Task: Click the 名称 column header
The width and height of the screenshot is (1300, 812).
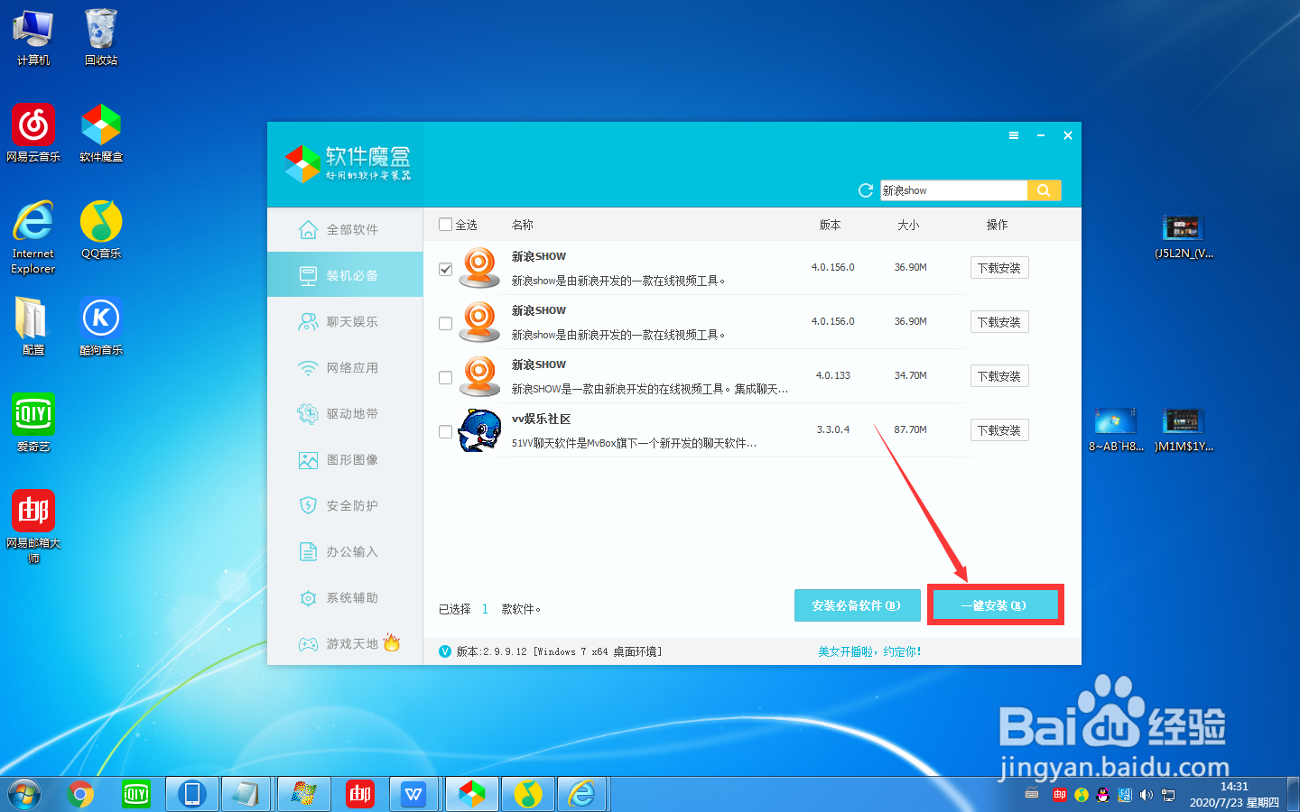Action: pos(523,225)
